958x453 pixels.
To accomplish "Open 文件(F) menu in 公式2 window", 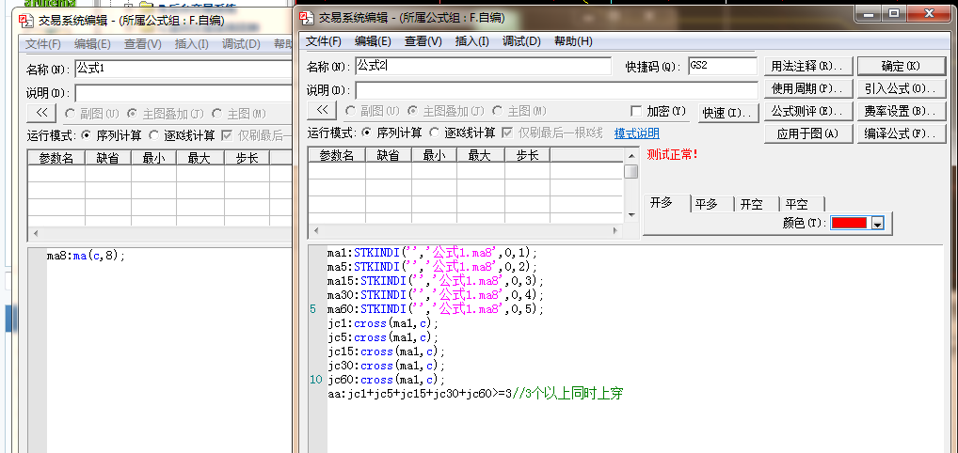I will (323, 41).
